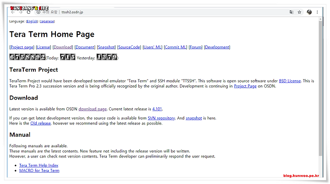Screen dimensions: 330x184
Task: Click the Yesterday counter 1379
Action: point(107,57)
